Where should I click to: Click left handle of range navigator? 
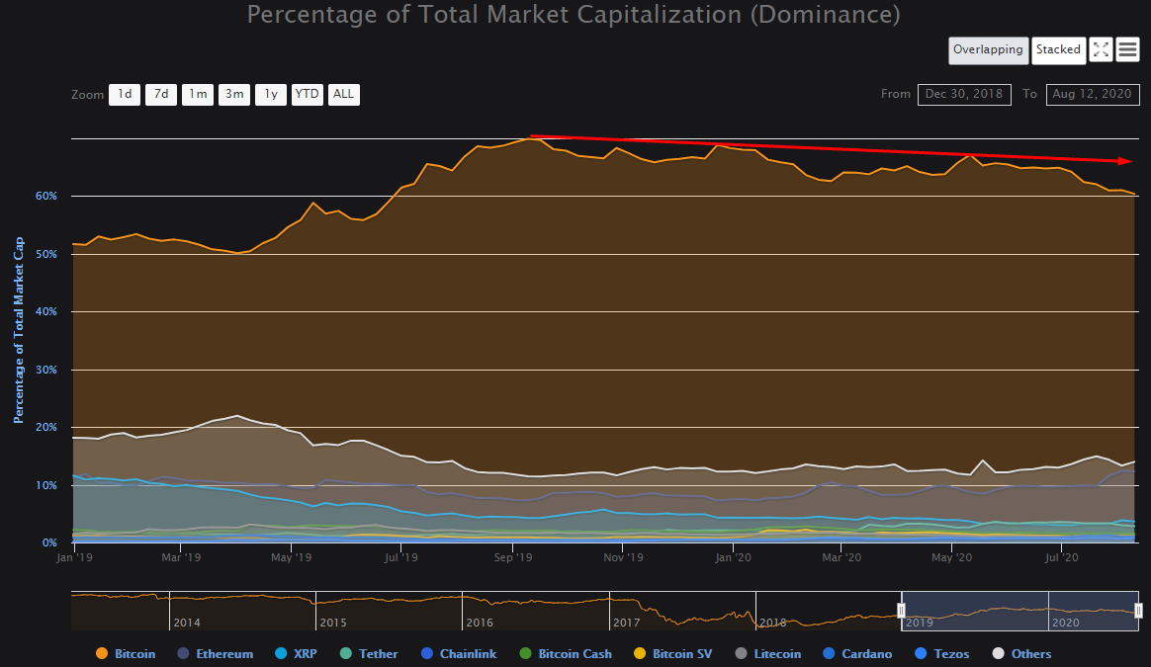(901, 611)
